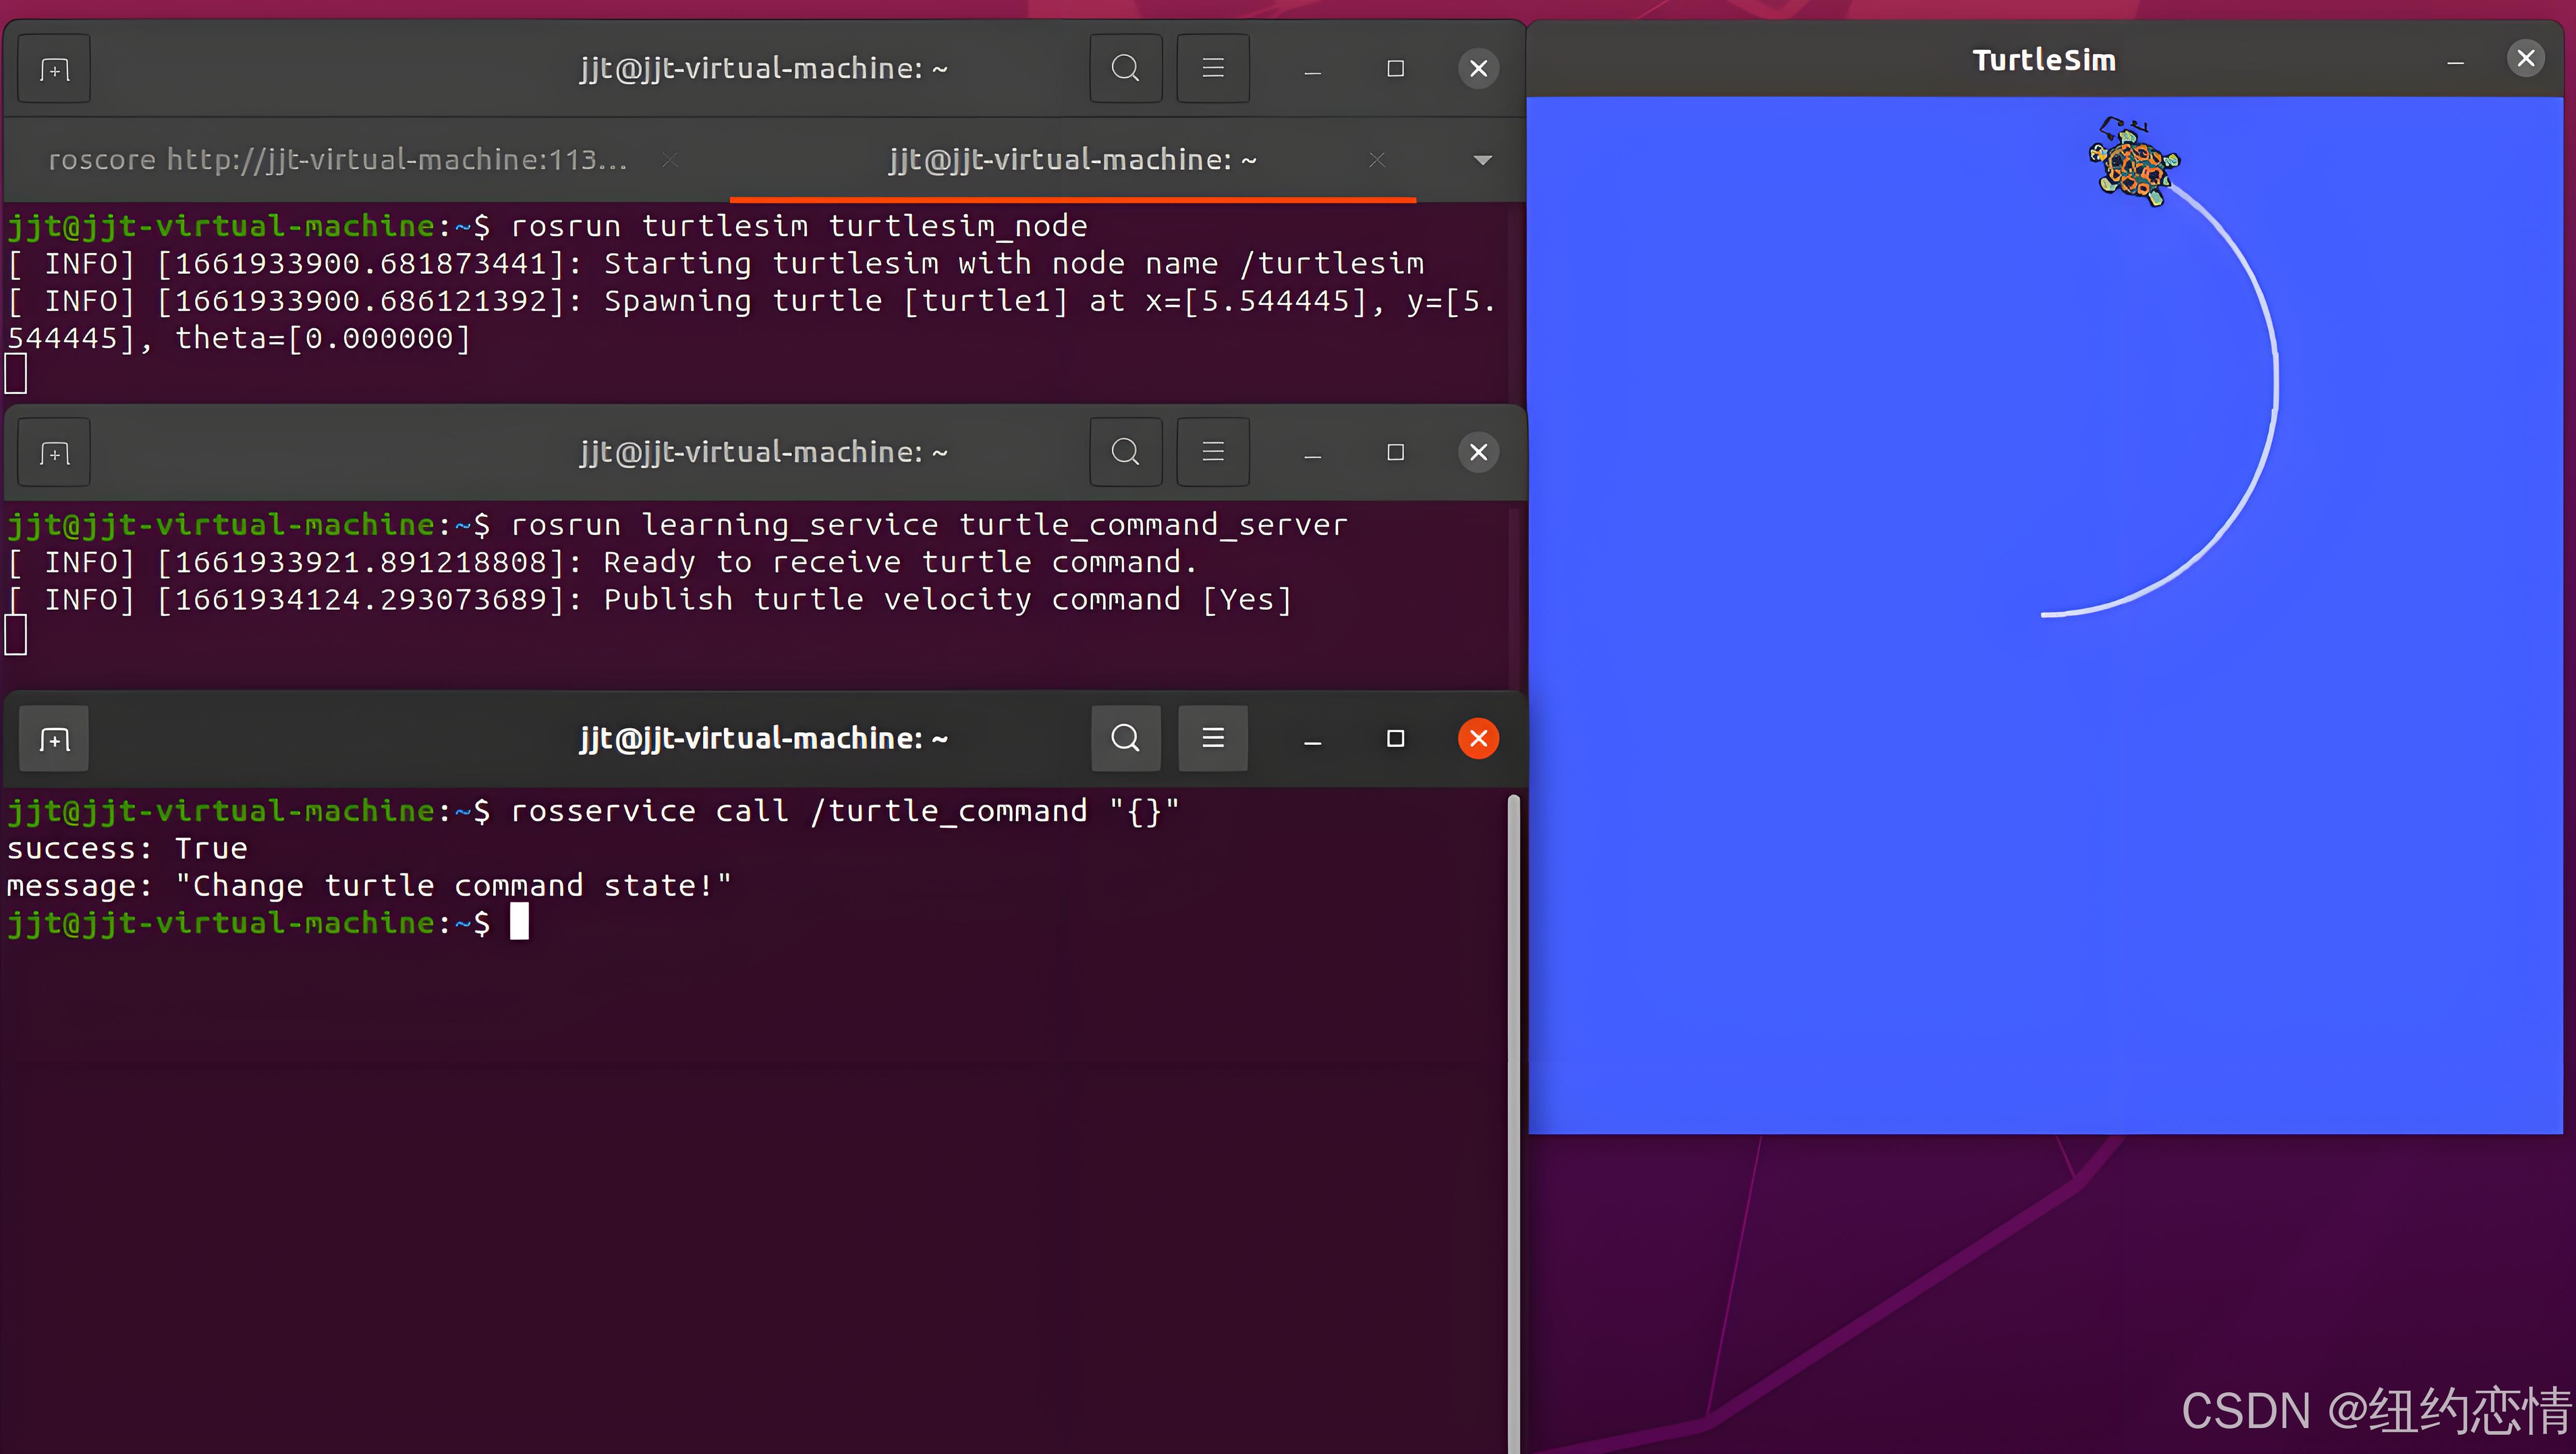2576x1454 pixels.
Task: Open hamburger menu in top terminal
Action: [x=1212, y=69]
